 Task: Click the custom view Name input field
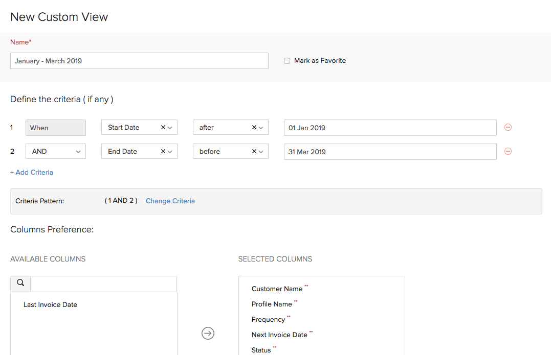pyautogui.click(x=139, y=60)
